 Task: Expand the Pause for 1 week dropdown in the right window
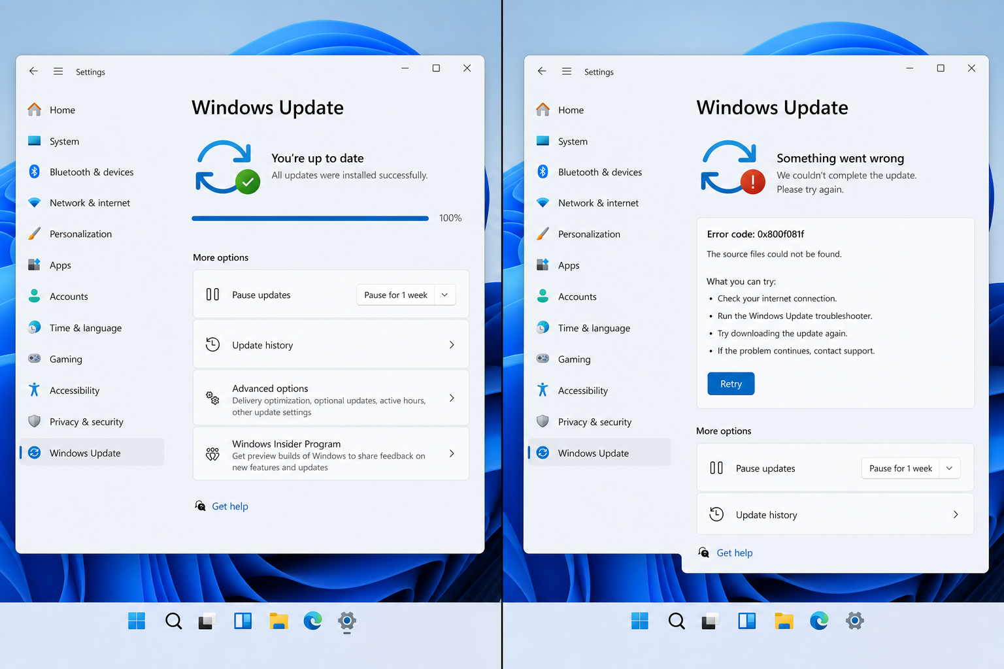[x=949, y=468]
